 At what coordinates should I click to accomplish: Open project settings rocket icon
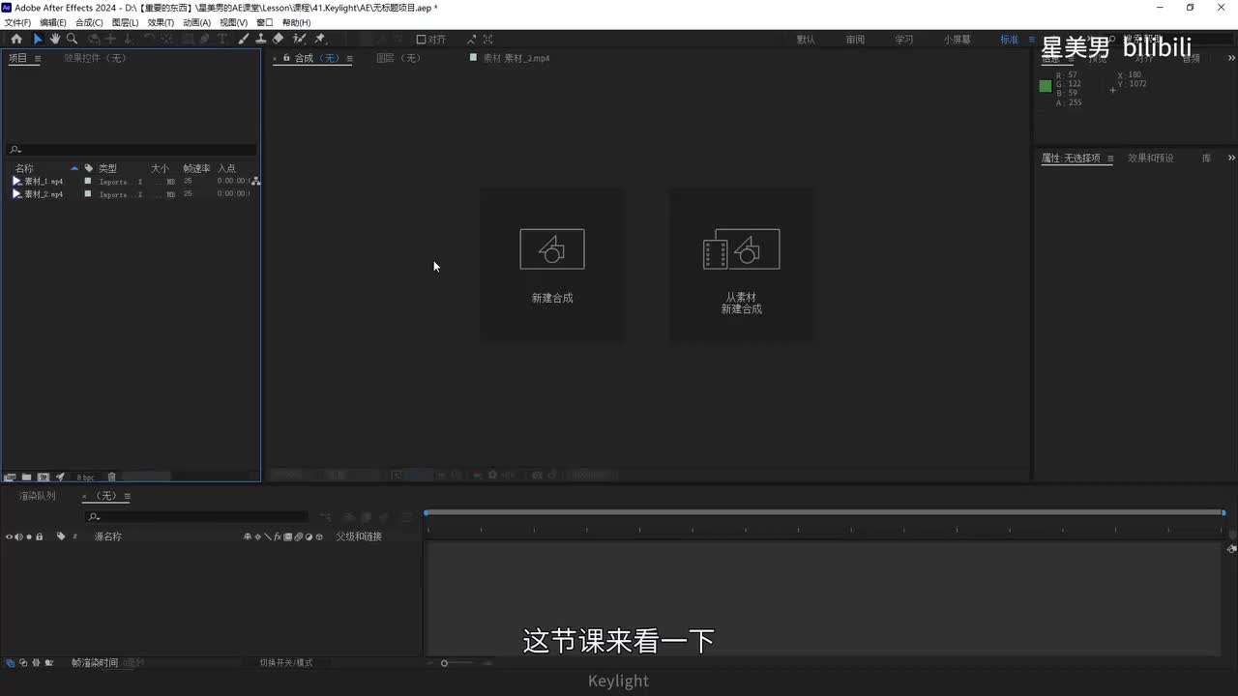(x=60, y=477)
